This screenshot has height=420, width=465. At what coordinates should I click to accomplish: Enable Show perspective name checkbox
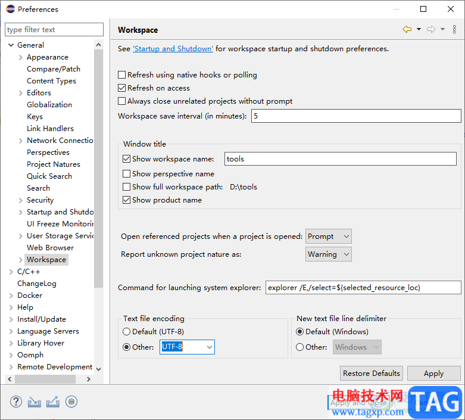[x=126, y=173]
